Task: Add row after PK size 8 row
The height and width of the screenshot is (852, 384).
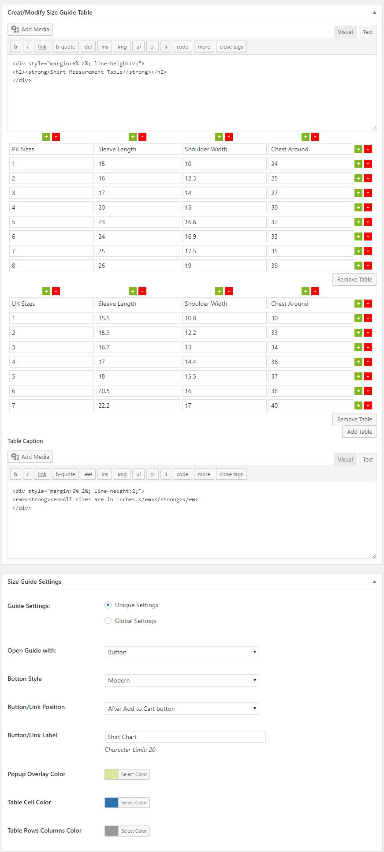Action: (358, 266)
